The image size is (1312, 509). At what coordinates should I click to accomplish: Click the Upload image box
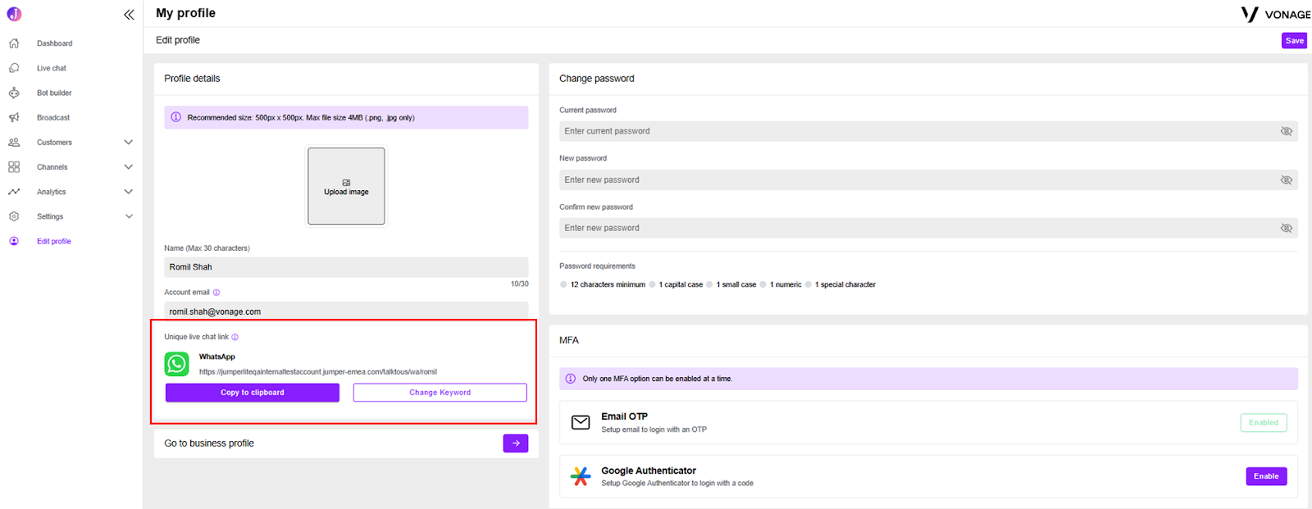[x=346, y=186]
